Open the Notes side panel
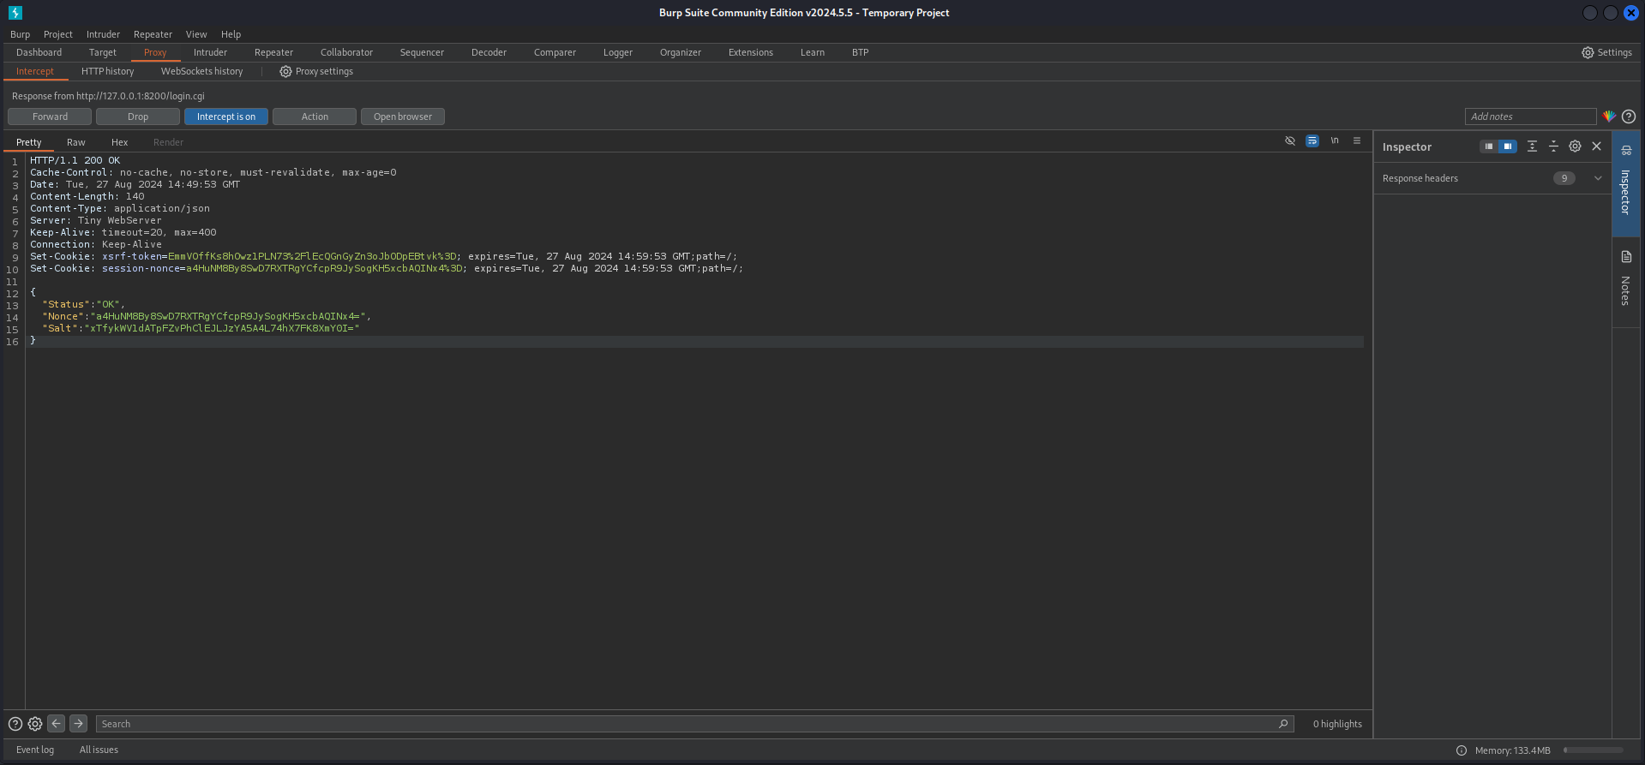This screenshot has height=765, width=1645. coord(1625,280)
